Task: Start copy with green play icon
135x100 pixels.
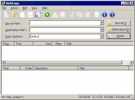Action: coord(47,15)
